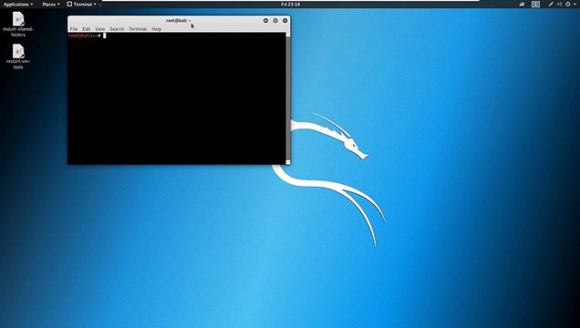
Task: Click the root@kali terminal title bar
Action: tap(179, 21)
